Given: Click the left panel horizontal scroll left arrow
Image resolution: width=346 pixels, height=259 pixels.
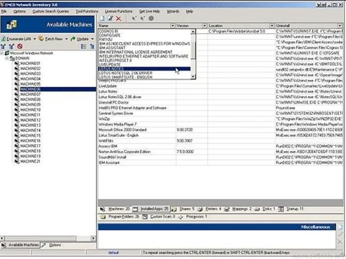Looking at the screenshot, I should [x=2, y=238].
